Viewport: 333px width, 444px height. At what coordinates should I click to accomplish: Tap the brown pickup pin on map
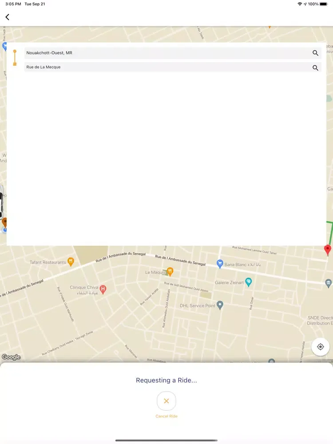[5, 222]
